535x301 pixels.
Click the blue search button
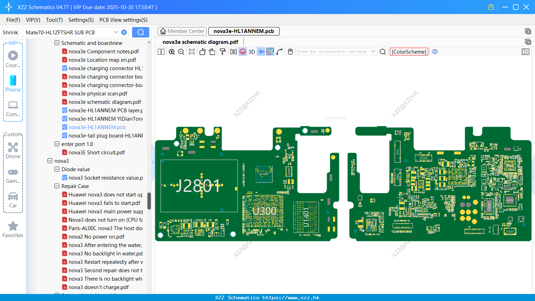141,32
